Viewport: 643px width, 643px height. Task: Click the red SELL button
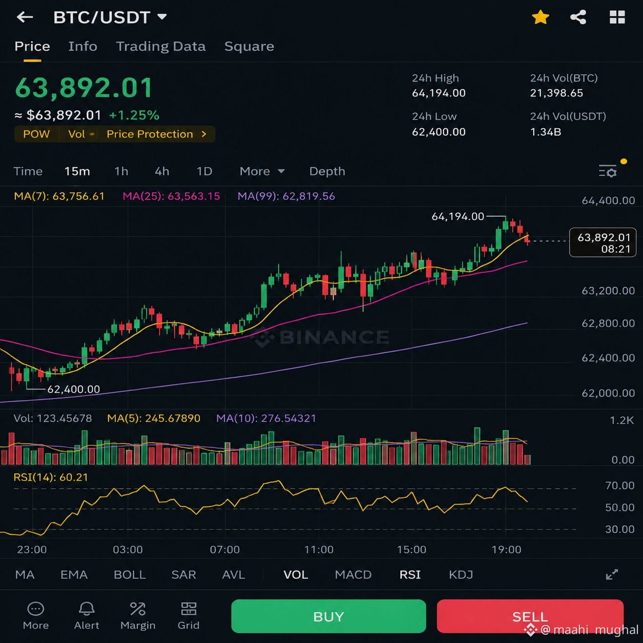530,616
